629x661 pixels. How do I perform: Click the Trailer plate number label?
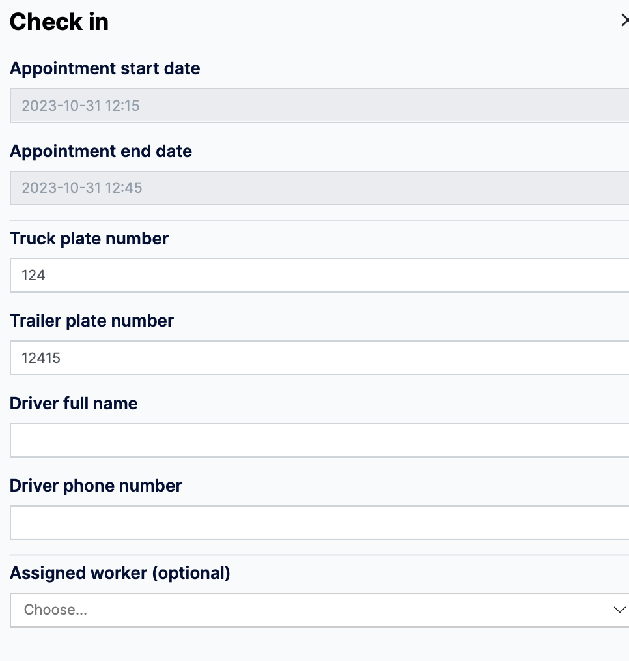click(92, 321)
